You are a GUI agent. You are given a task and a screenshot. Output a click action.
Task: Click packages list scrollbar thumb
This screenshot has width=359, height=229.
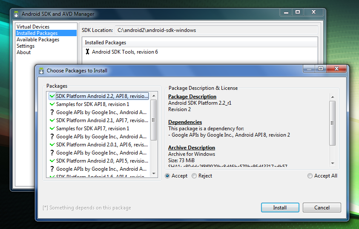[x=154, y=120]
